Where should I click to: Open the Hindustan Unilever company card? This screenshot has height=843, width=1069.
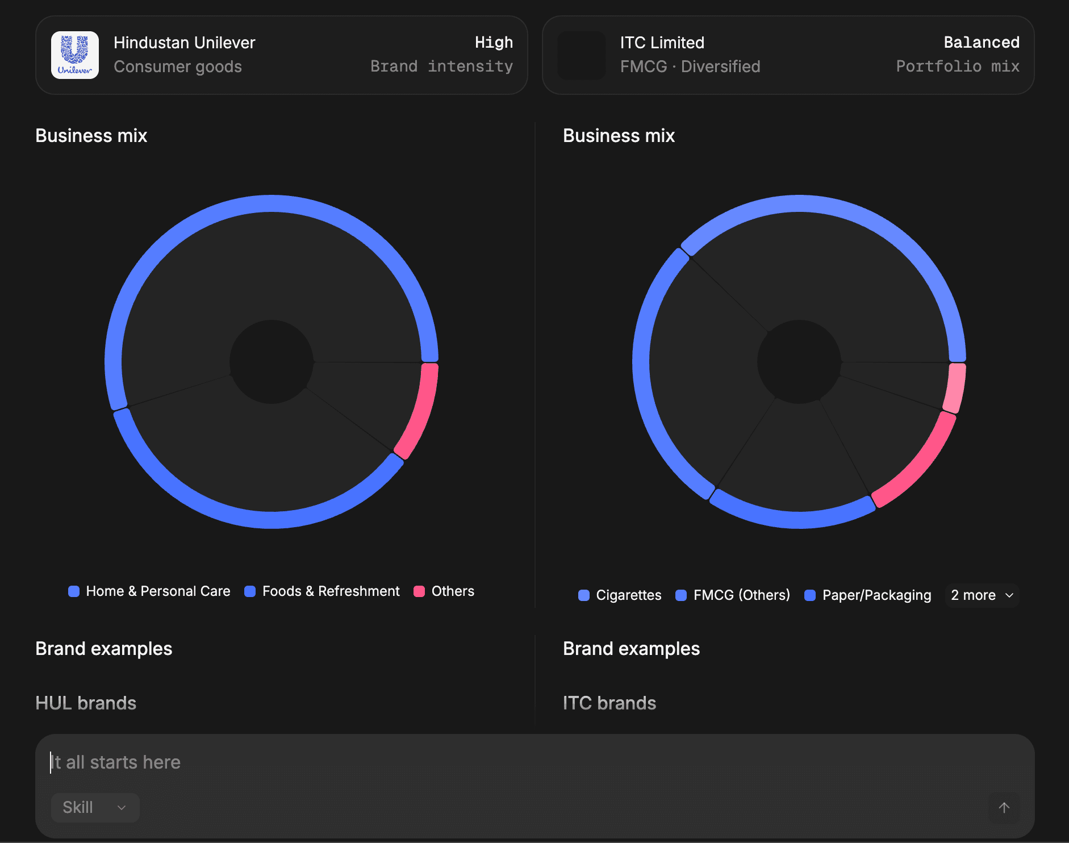pos(281,55)
